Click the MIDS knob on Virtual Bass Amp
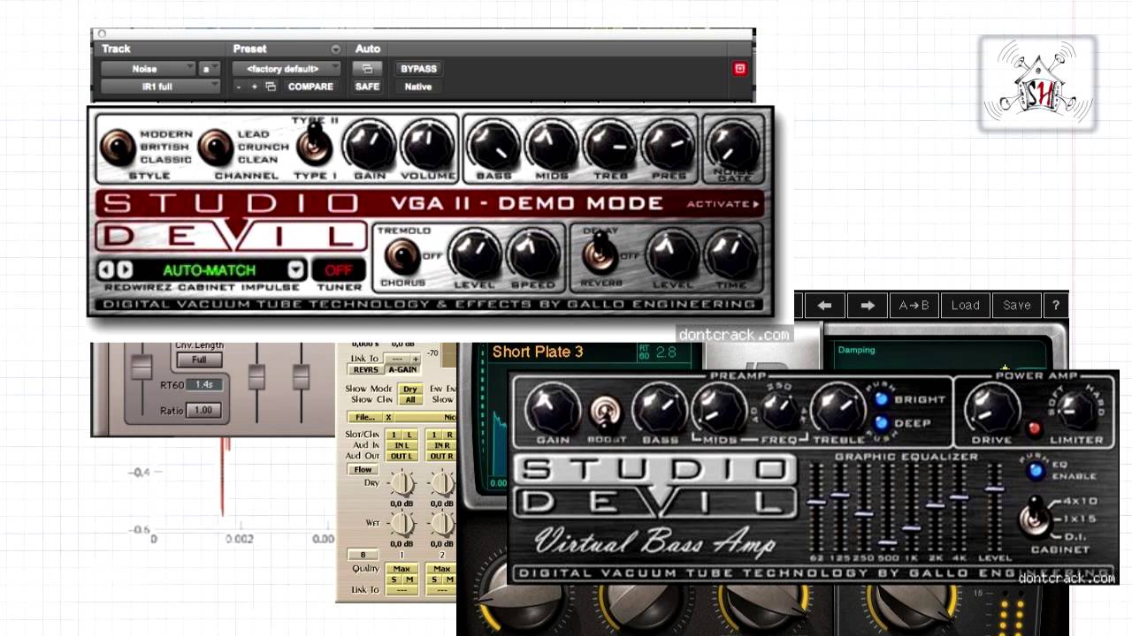The height and width of the screenshot is (636, 1132). pos(719,409)
